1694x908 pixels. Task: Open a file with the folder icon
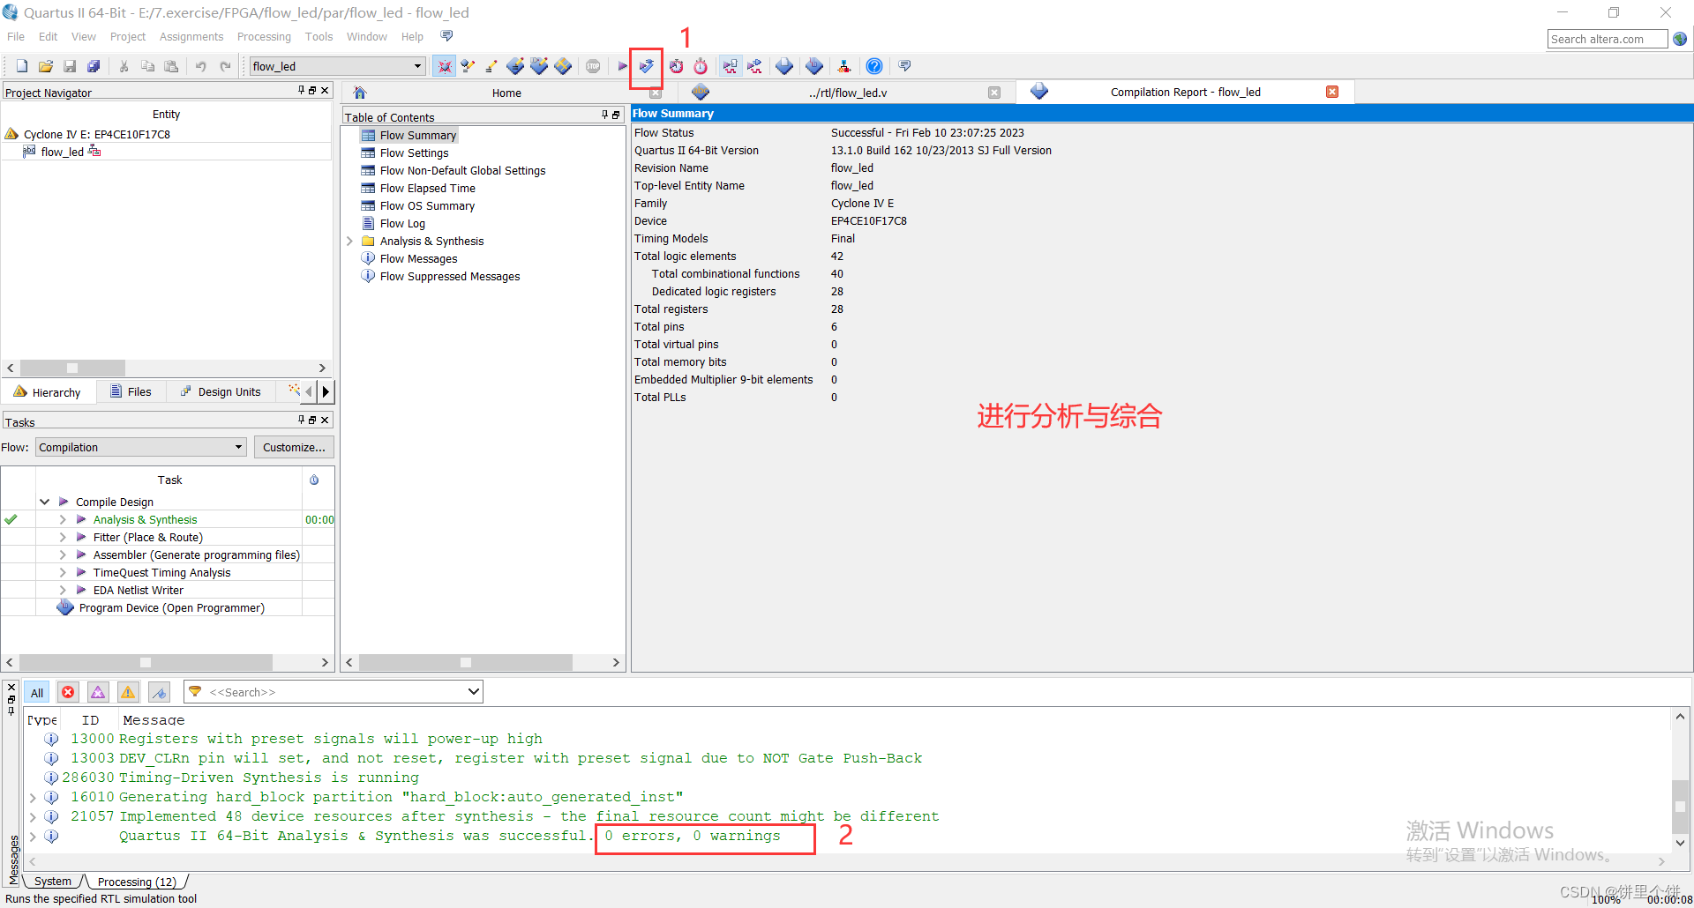[46, 66]
